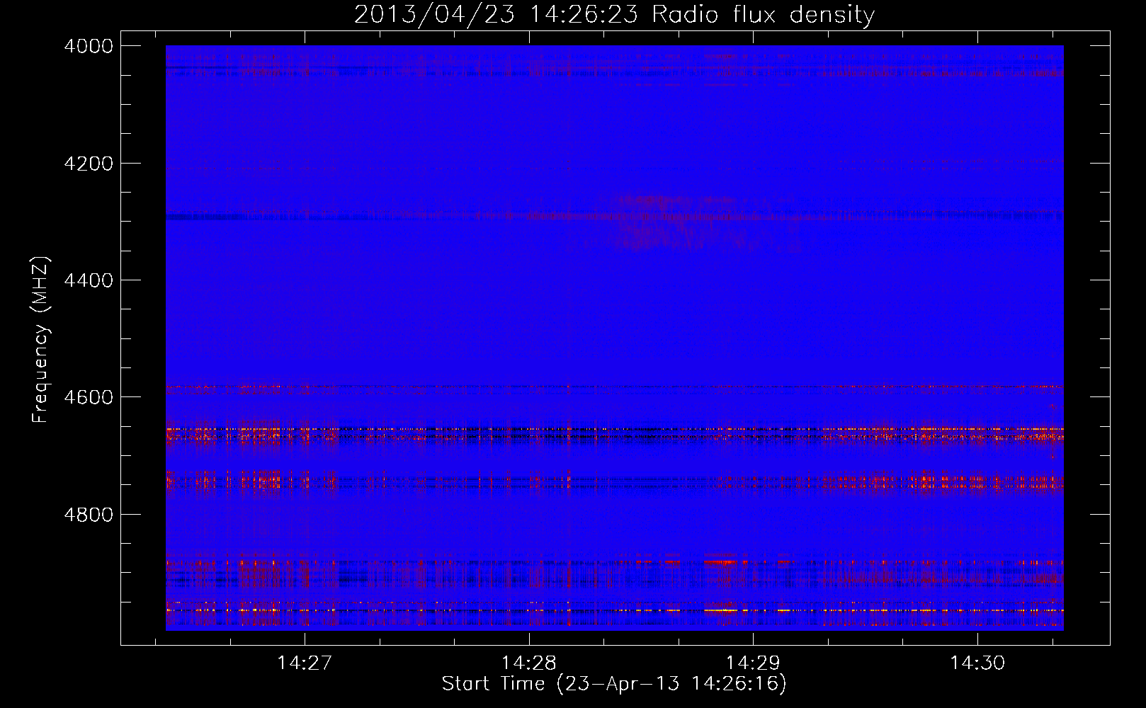Image resolution: width=1146 pixels, height=708 pixels.
Task: Click the bright yellow streak in the bottom band near 14:29
Action: click(x=721, y=610)
